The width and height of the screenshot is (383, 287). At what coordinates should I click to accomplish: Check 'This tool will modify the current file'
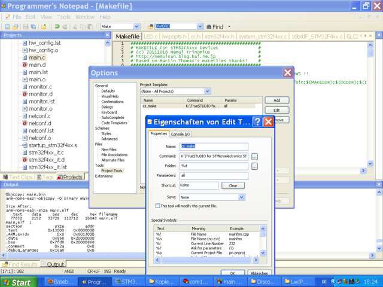[158, 206]
